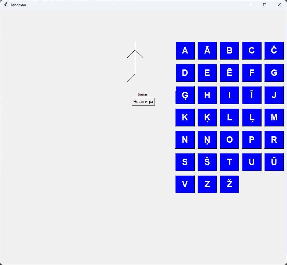The image size is (287, 265).
Task: Select the plain L letter tile
Action: click(x=229, y=118)
